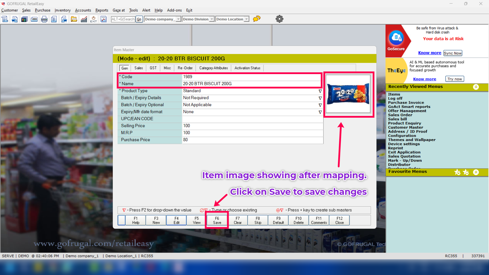Click the yellow chat bubbles icon
This screenshot has width=489, height=275.
[x=257, y=19]
